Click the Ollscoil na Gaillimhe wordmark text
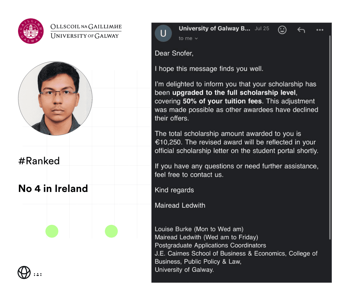The image size is (348, 305). (86, 27)
